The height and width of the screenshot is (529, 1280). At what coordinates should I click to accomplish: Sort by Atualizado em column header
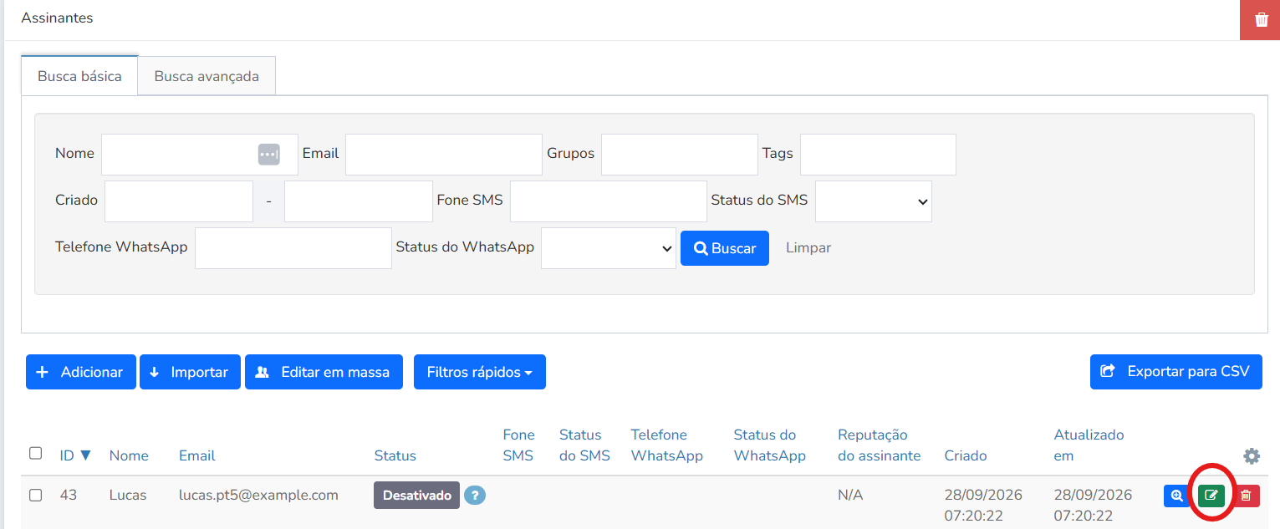pyautogui.click(x=1089, y=445)
